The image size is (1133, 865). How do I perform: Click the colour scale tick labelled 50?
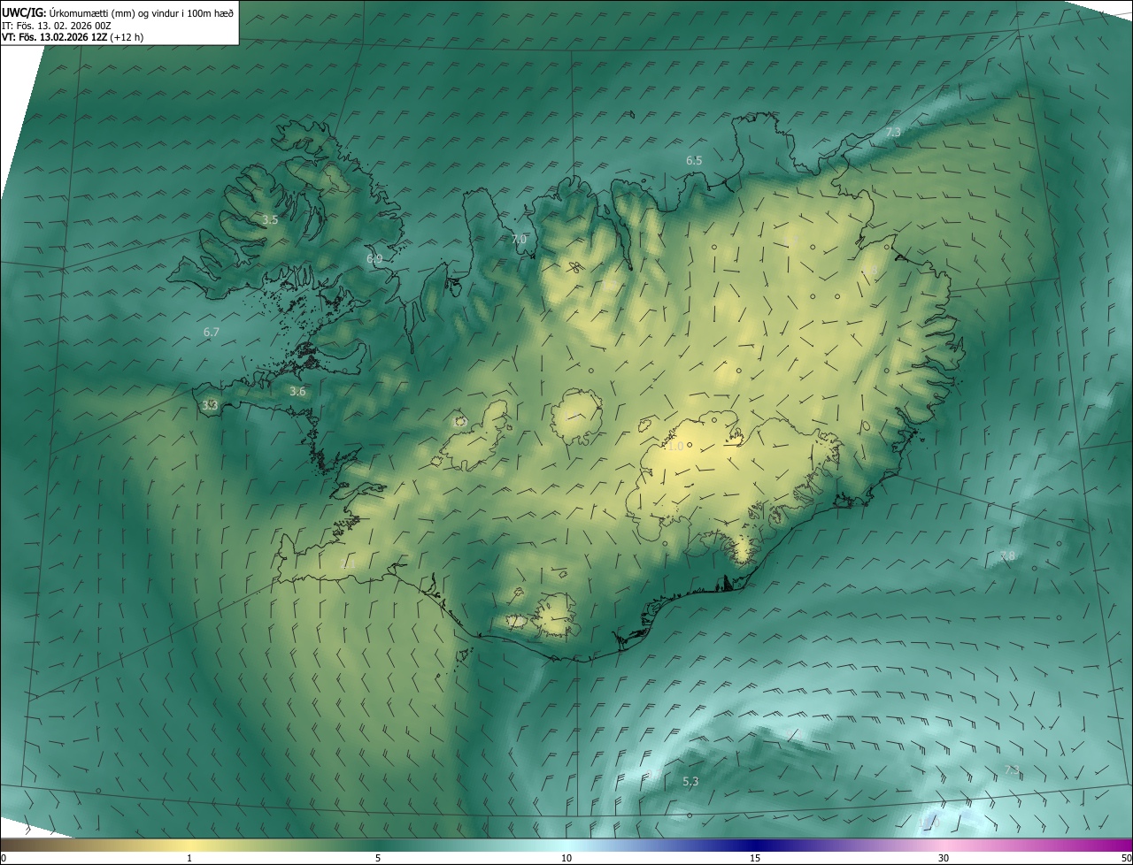click(x=1126, y=858)
